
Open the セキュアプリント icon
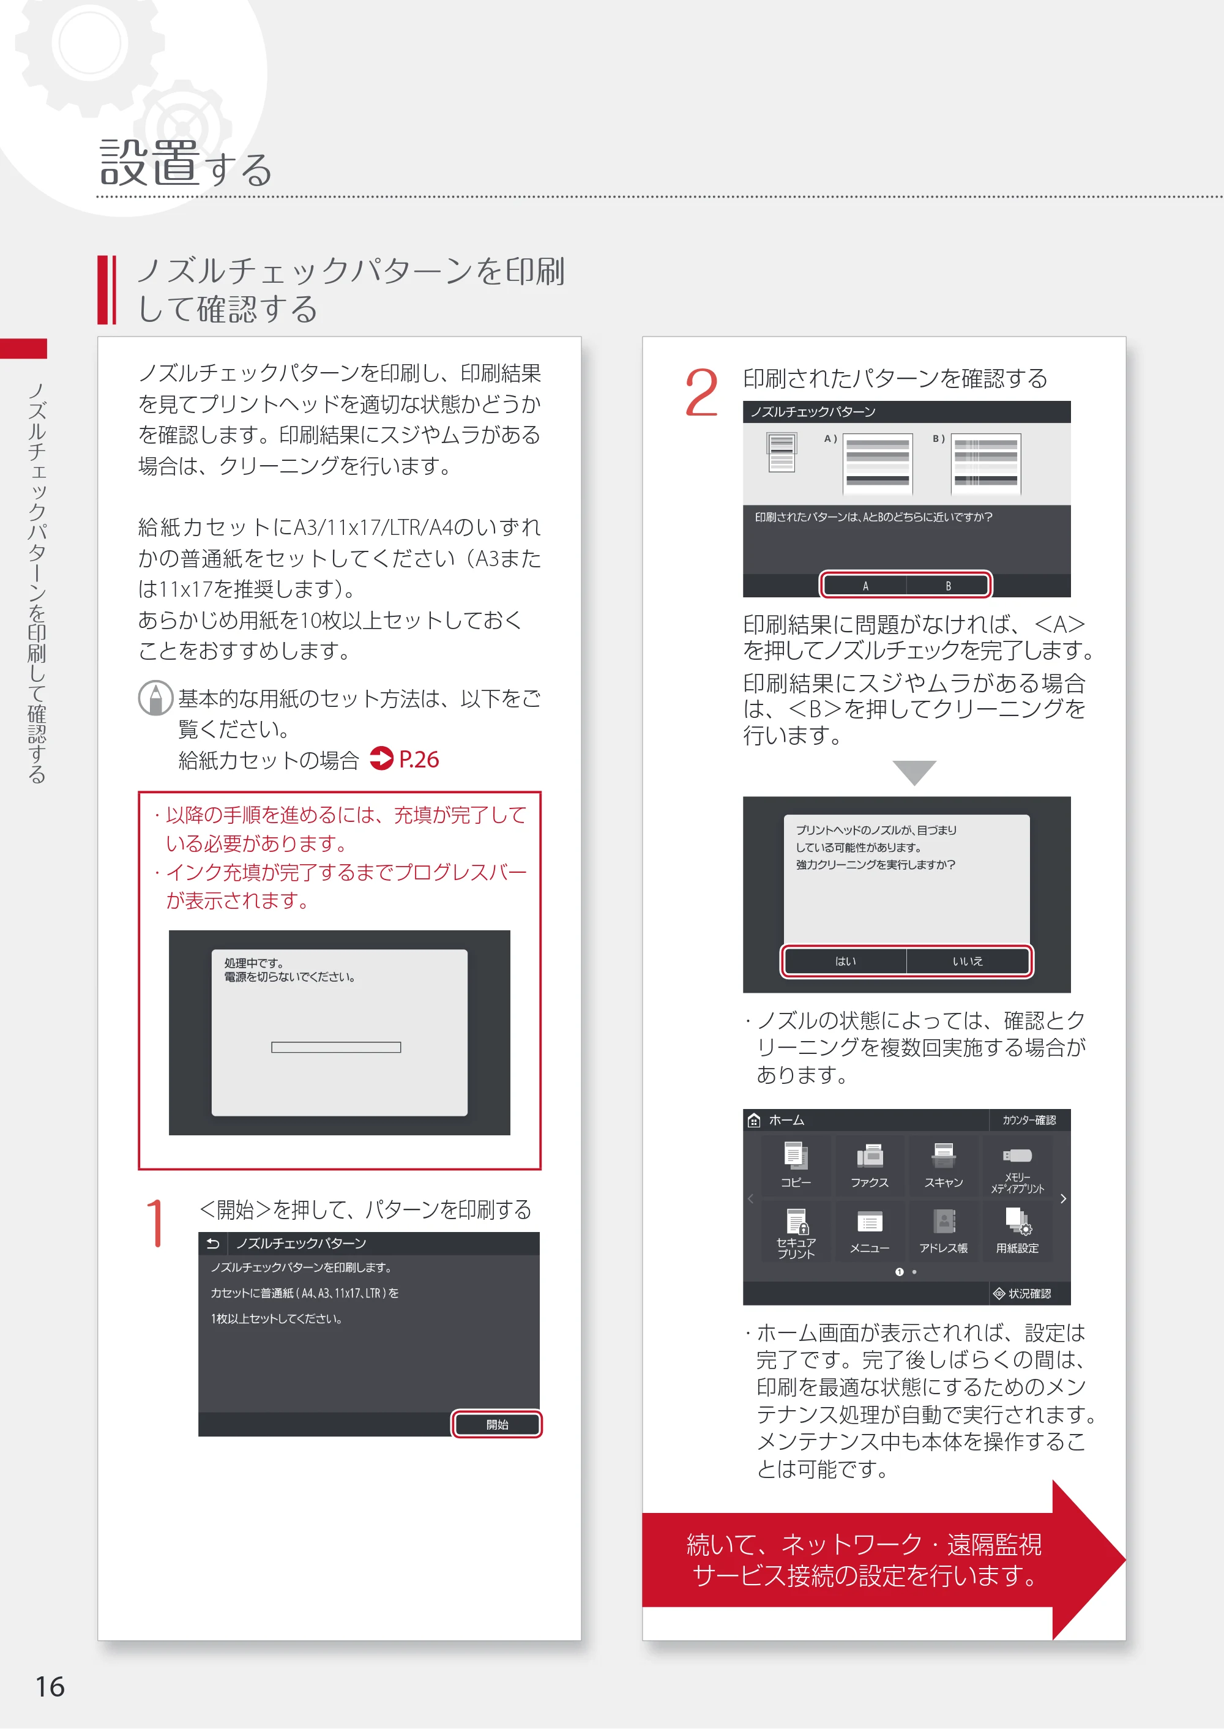pos(796,1231)
